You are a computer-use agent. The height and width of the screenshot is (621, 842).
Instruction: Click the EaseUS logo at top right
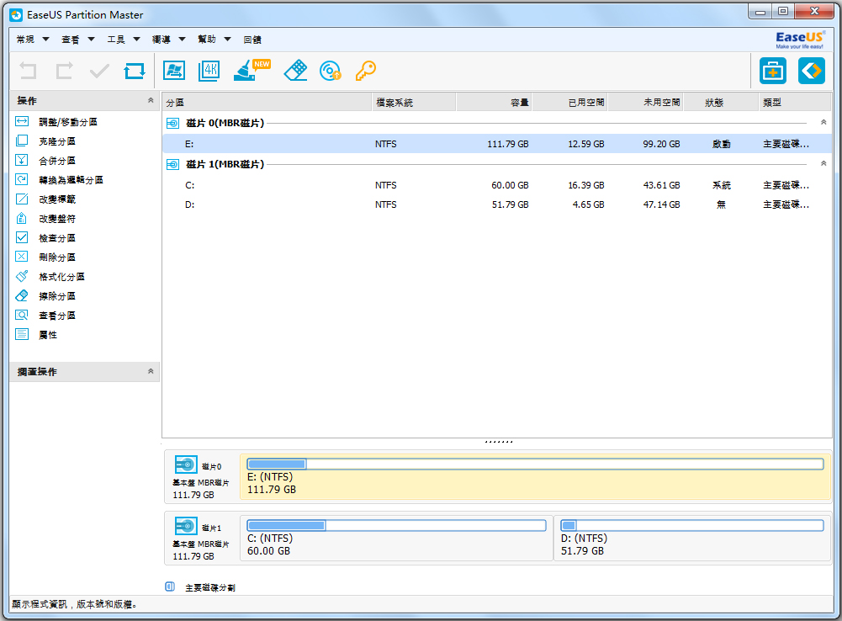[800, 40]
